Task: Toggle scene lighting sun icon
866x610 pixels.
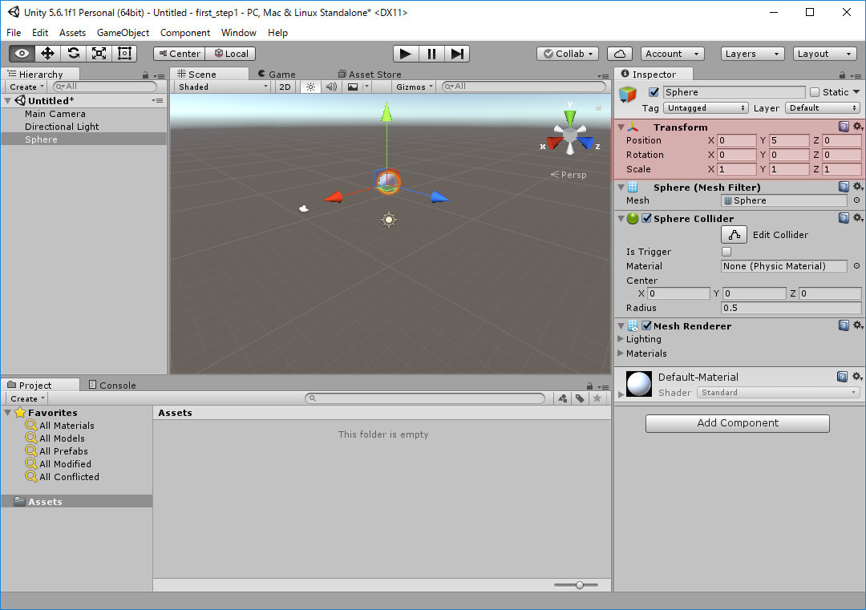Action: coord(310,87)
